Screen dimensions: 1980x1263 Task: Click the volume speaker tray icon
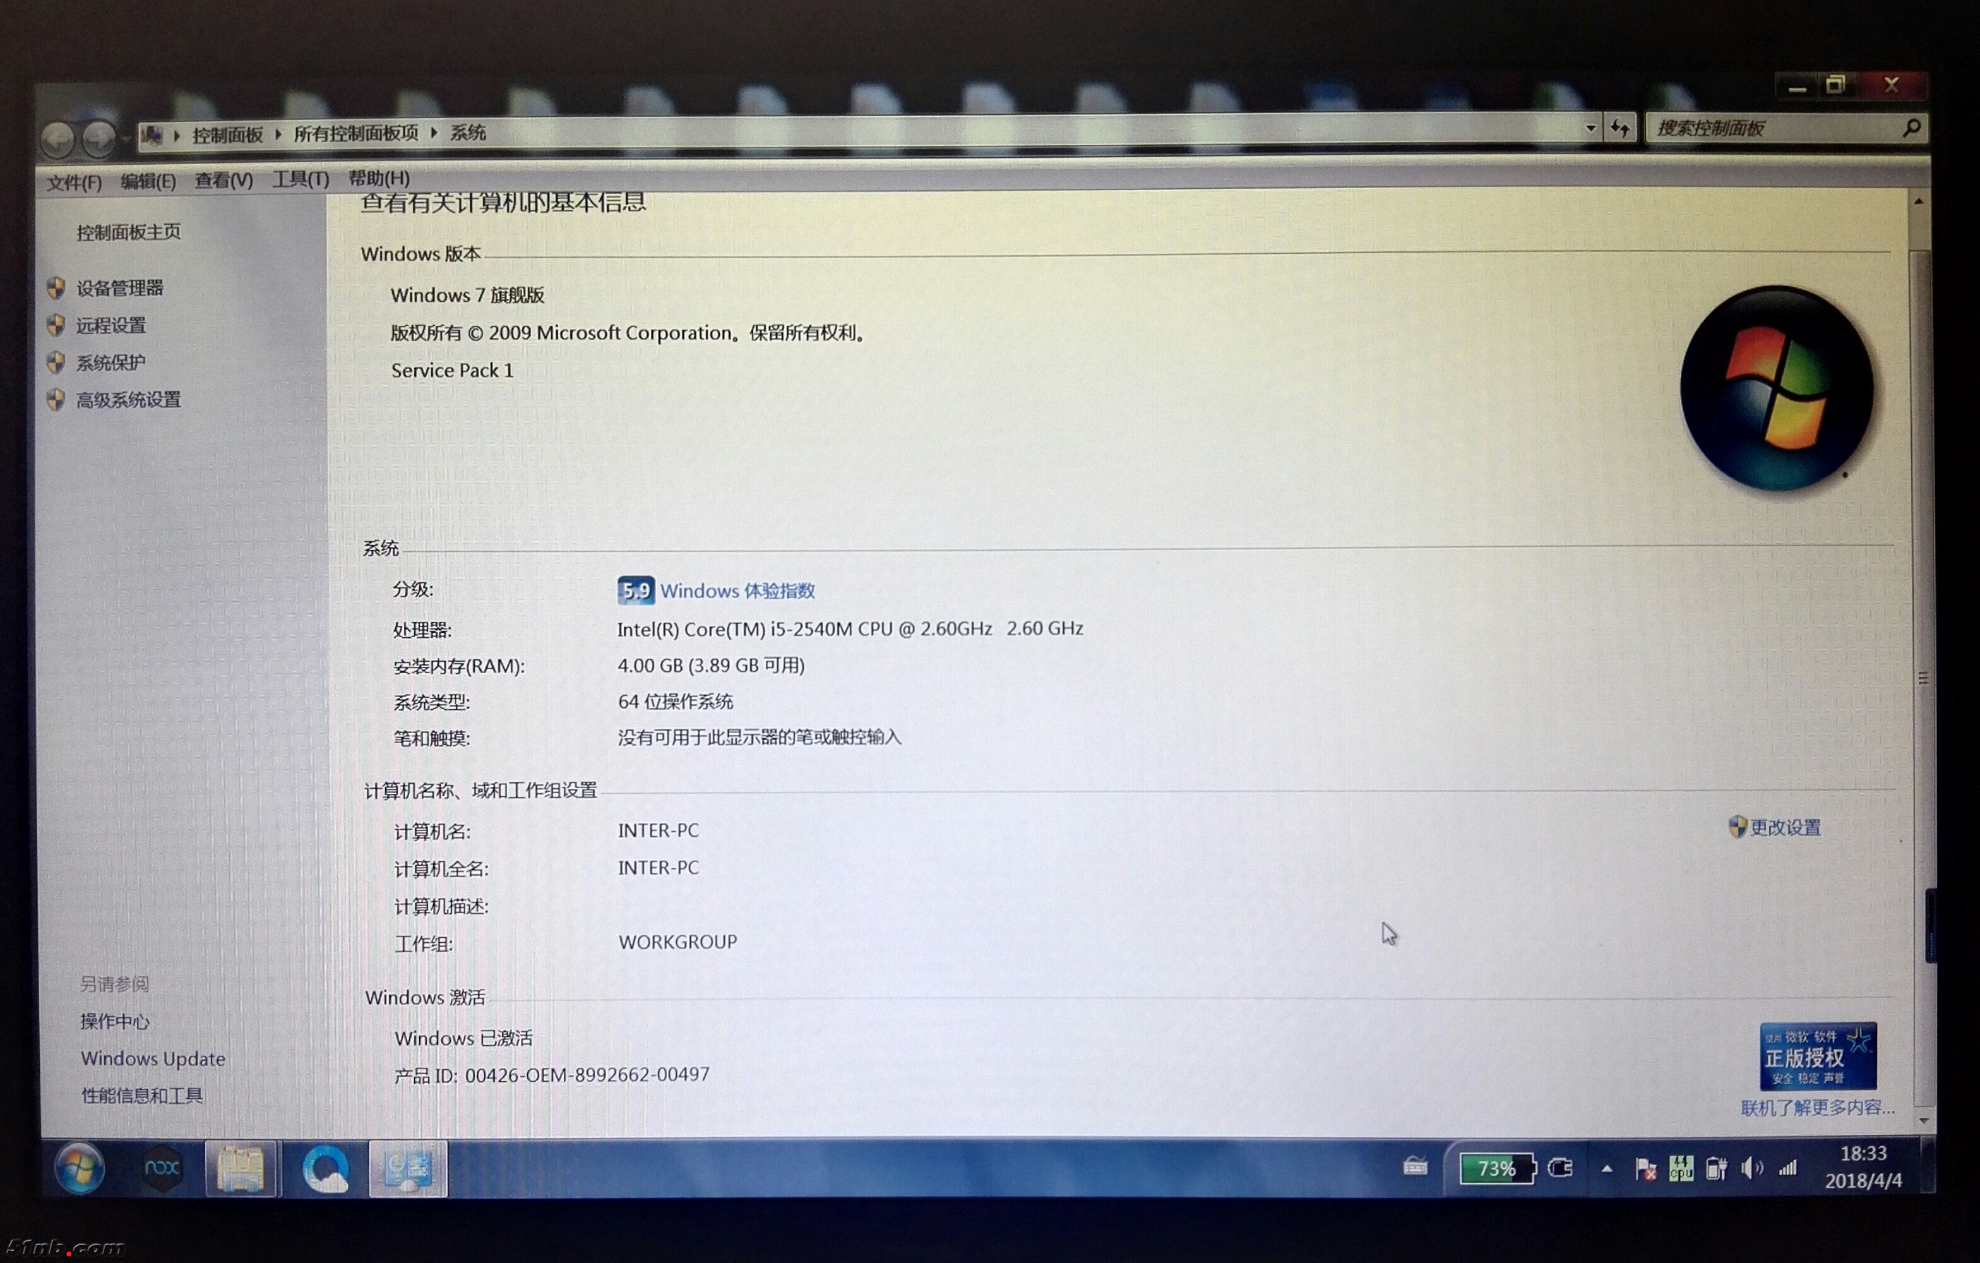point(1751,1168)
